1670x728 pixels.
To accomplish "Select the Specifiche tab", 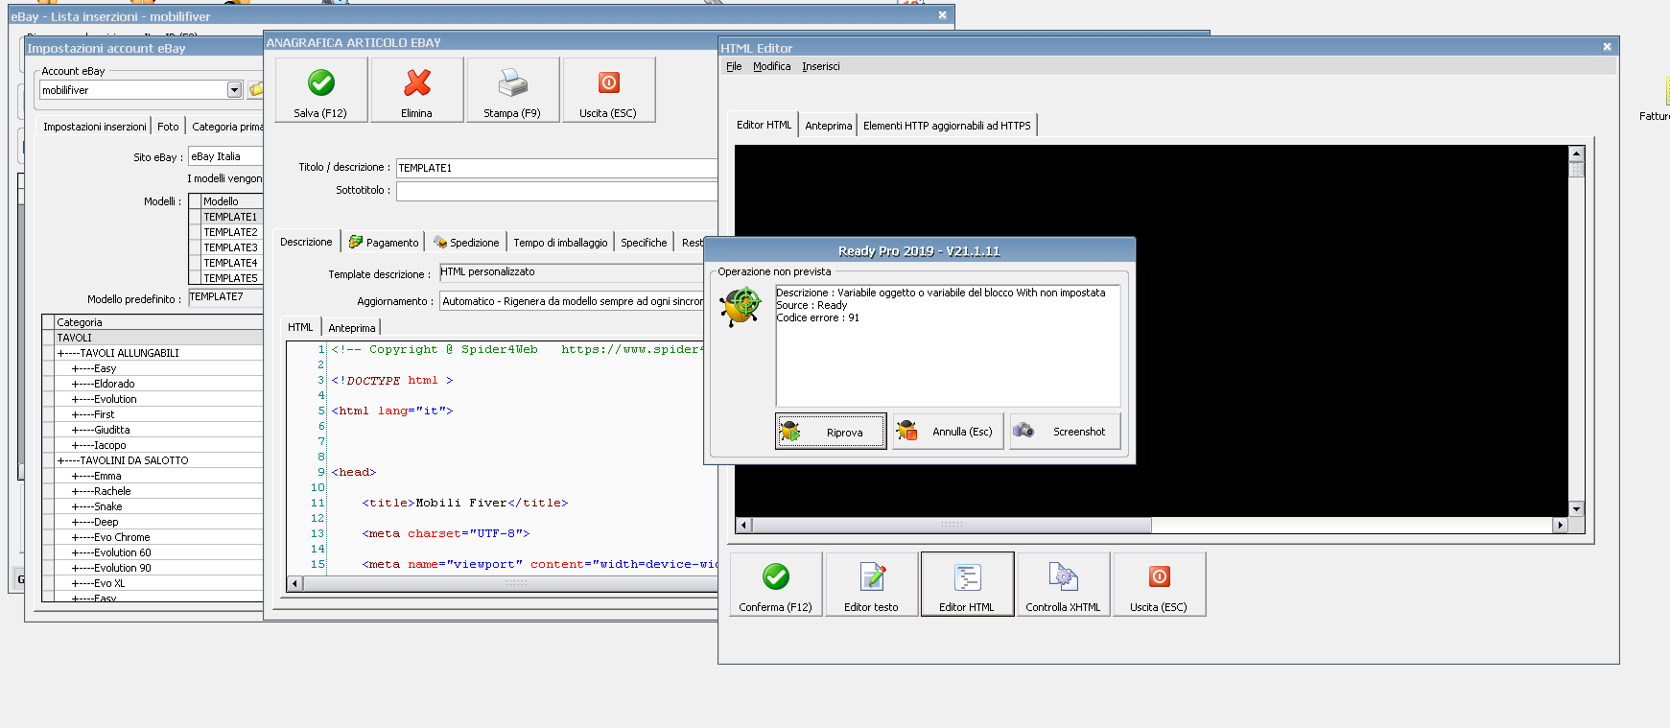I will click(x=644, y=243).
